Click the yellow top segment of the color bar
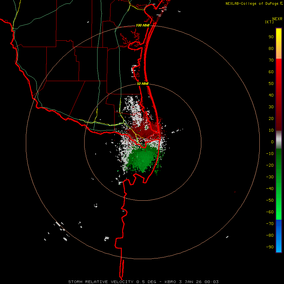The height and width of the screenshot is (284, 284). (279, 44)
